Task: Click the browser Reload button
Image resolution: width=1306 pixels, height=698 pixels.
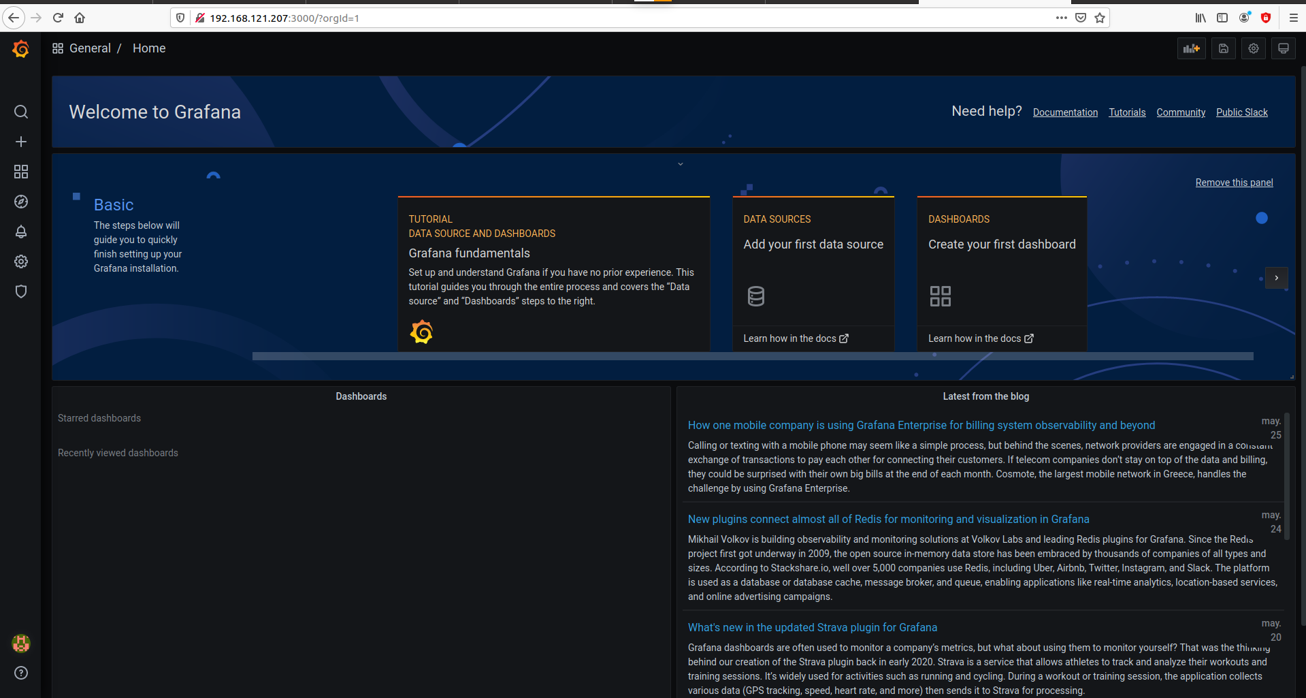Action: 58,18
